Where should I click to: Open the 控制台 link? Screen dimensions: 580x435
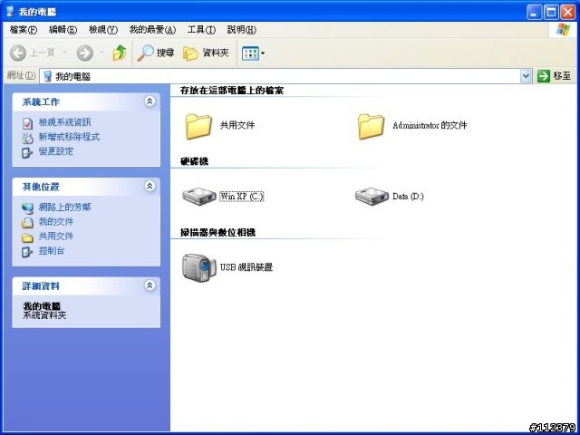52,251
